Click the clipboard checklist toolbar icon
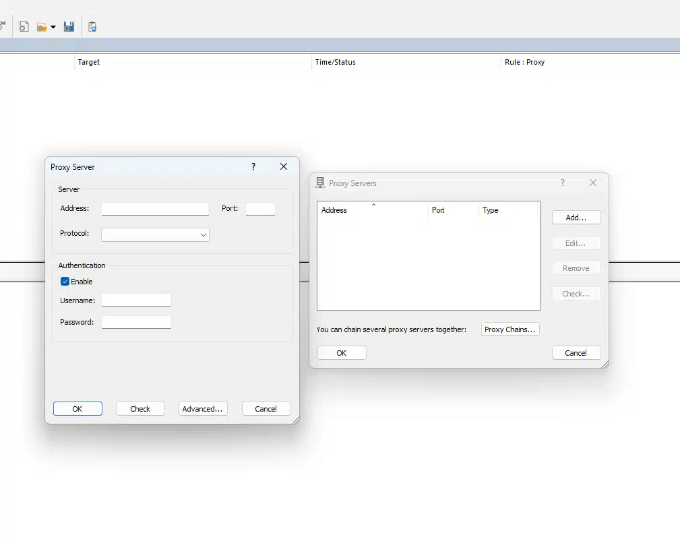This screenshot has width=680, height=543. tap(92, 27)
